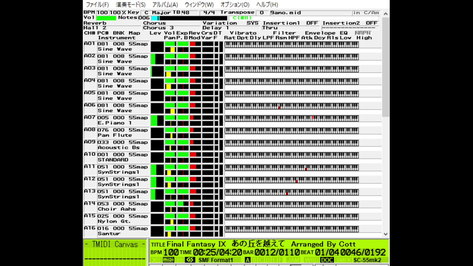This screenshot has height=266, width=473.
Task: Click the scrollbar down arrow
Action: click(385, 234)
